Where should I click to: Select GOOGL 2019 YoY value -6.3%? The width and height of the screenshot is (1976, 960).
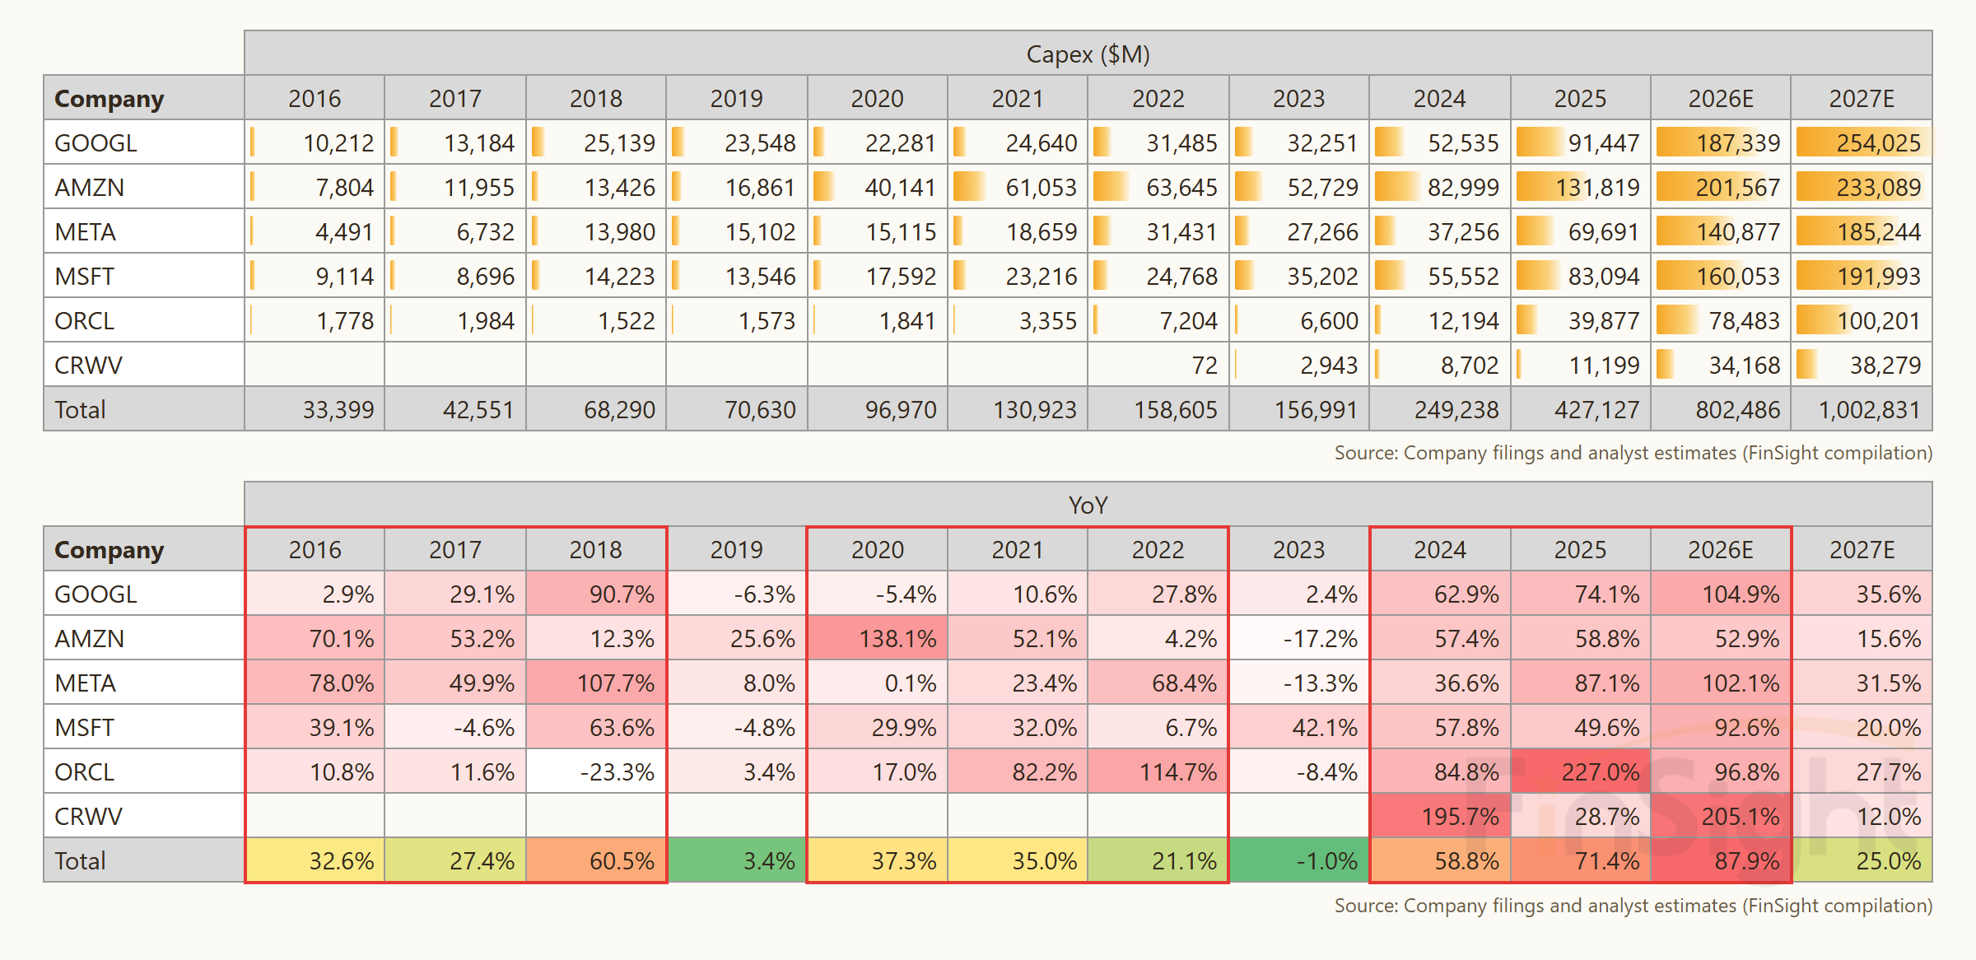click(765, 594)
